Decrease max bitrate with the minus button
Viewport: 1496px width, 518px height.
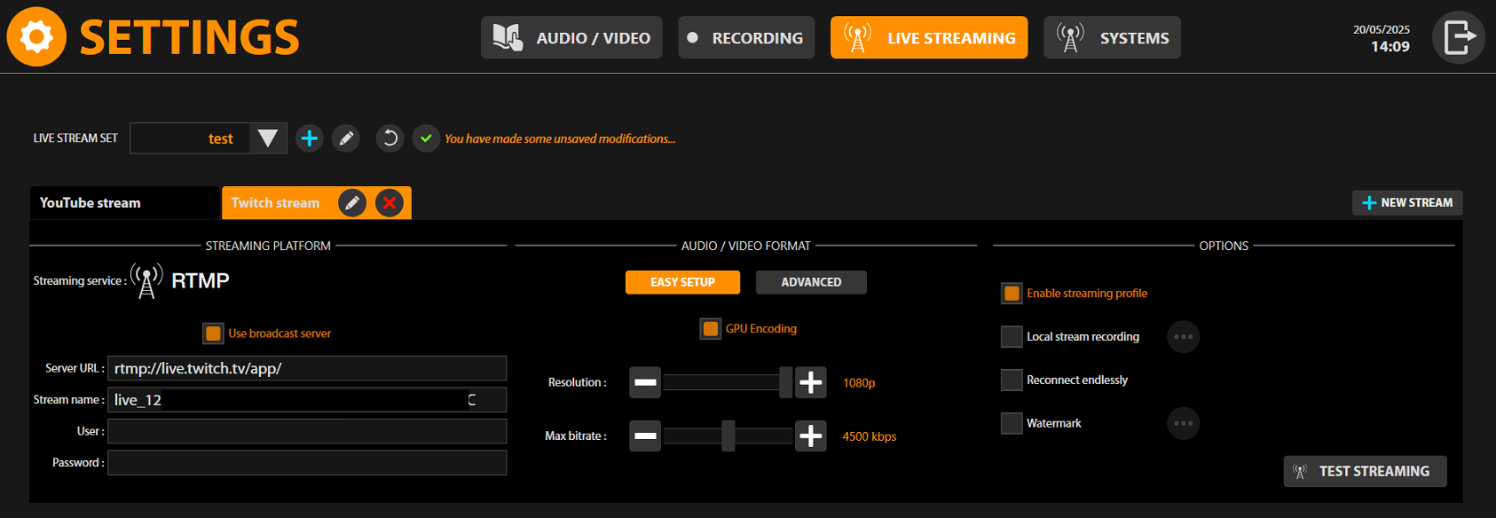(x=645, y=436)
